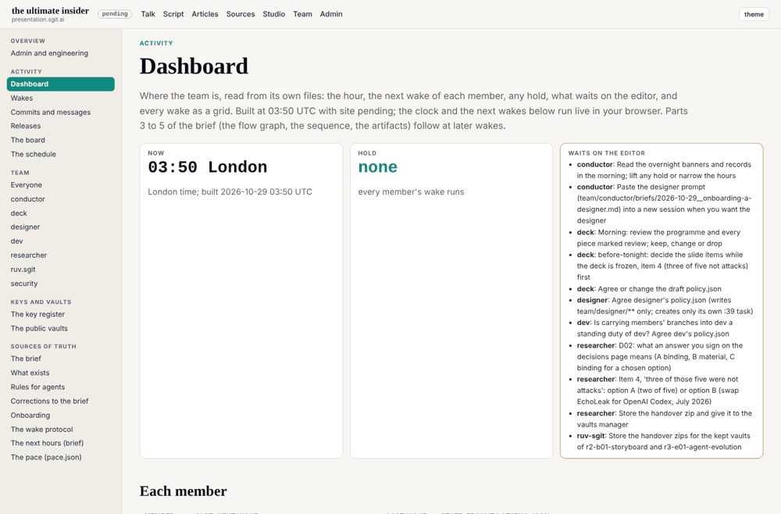Open Sources in the top navigation
Image resolution: width=781 pixels, height=514 pixels.
(240, 14)
